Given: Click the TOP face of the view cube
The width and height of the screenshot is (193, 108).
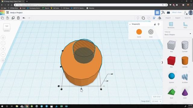Looking at the screenshot, I should point(7,26).
